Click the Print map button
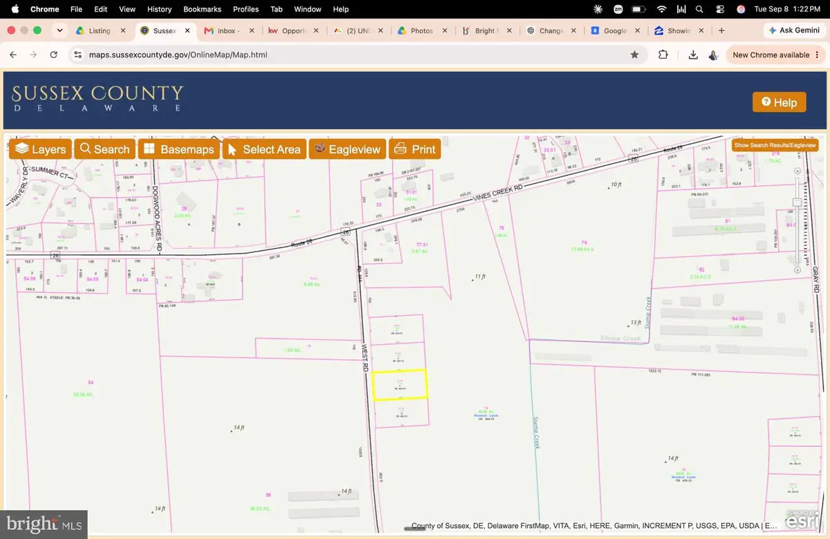Screen dimensions: 830x539 pos(414,149)
